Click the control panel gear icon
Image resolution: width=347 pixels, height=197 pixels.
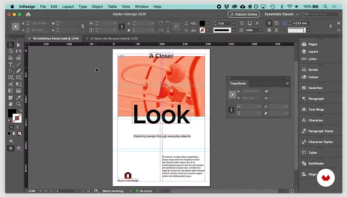[x=339, y=23]
